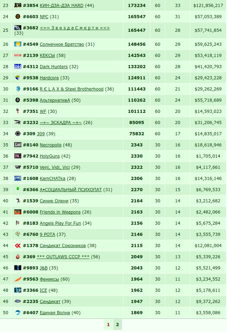This screenshot has height=332, width=227.
Task: Open the R € L A X & Steel Brotherhood link
Action: click(x=71, y=89)
